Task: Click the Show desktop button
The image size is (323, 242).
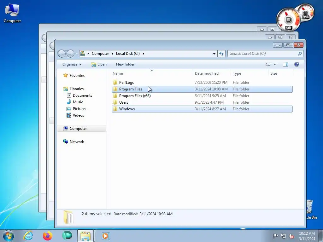Action: [321, 236]
